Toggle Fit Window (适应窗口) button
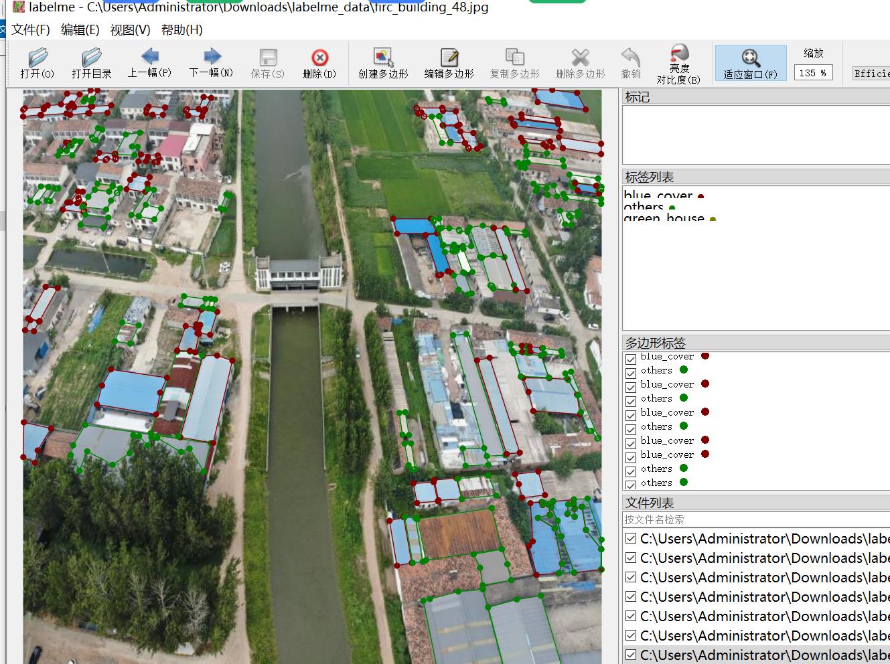This screenshot has width=890, height=664. (750, 64)
